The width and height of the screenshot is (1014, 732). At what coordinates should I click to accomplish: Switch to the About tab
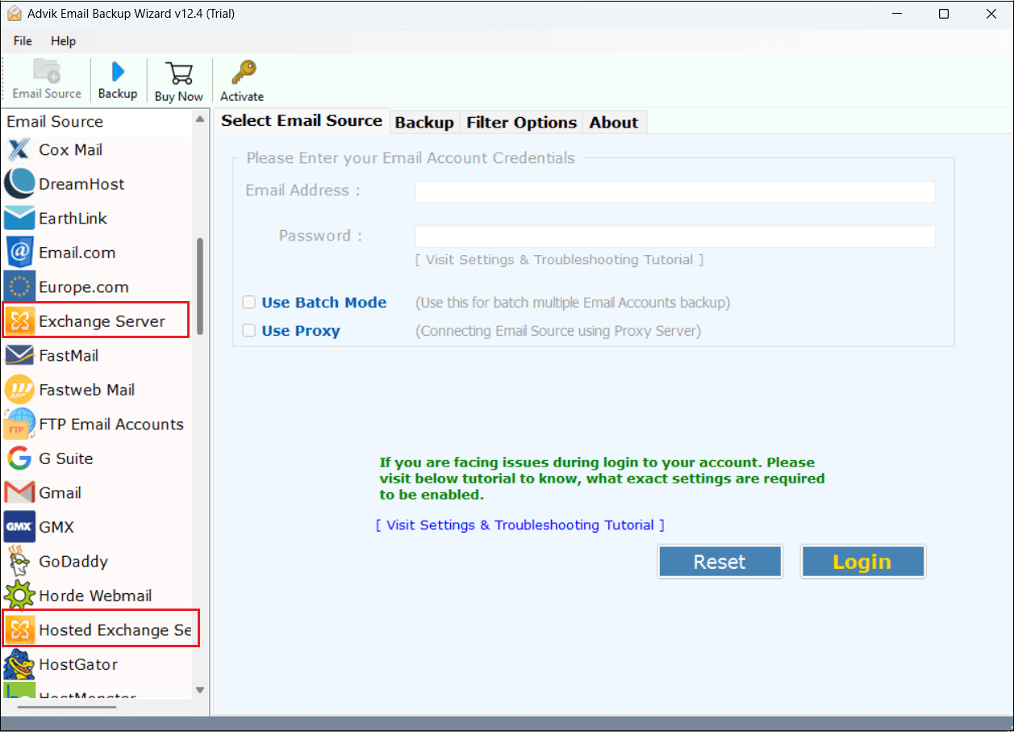[614, 123]
